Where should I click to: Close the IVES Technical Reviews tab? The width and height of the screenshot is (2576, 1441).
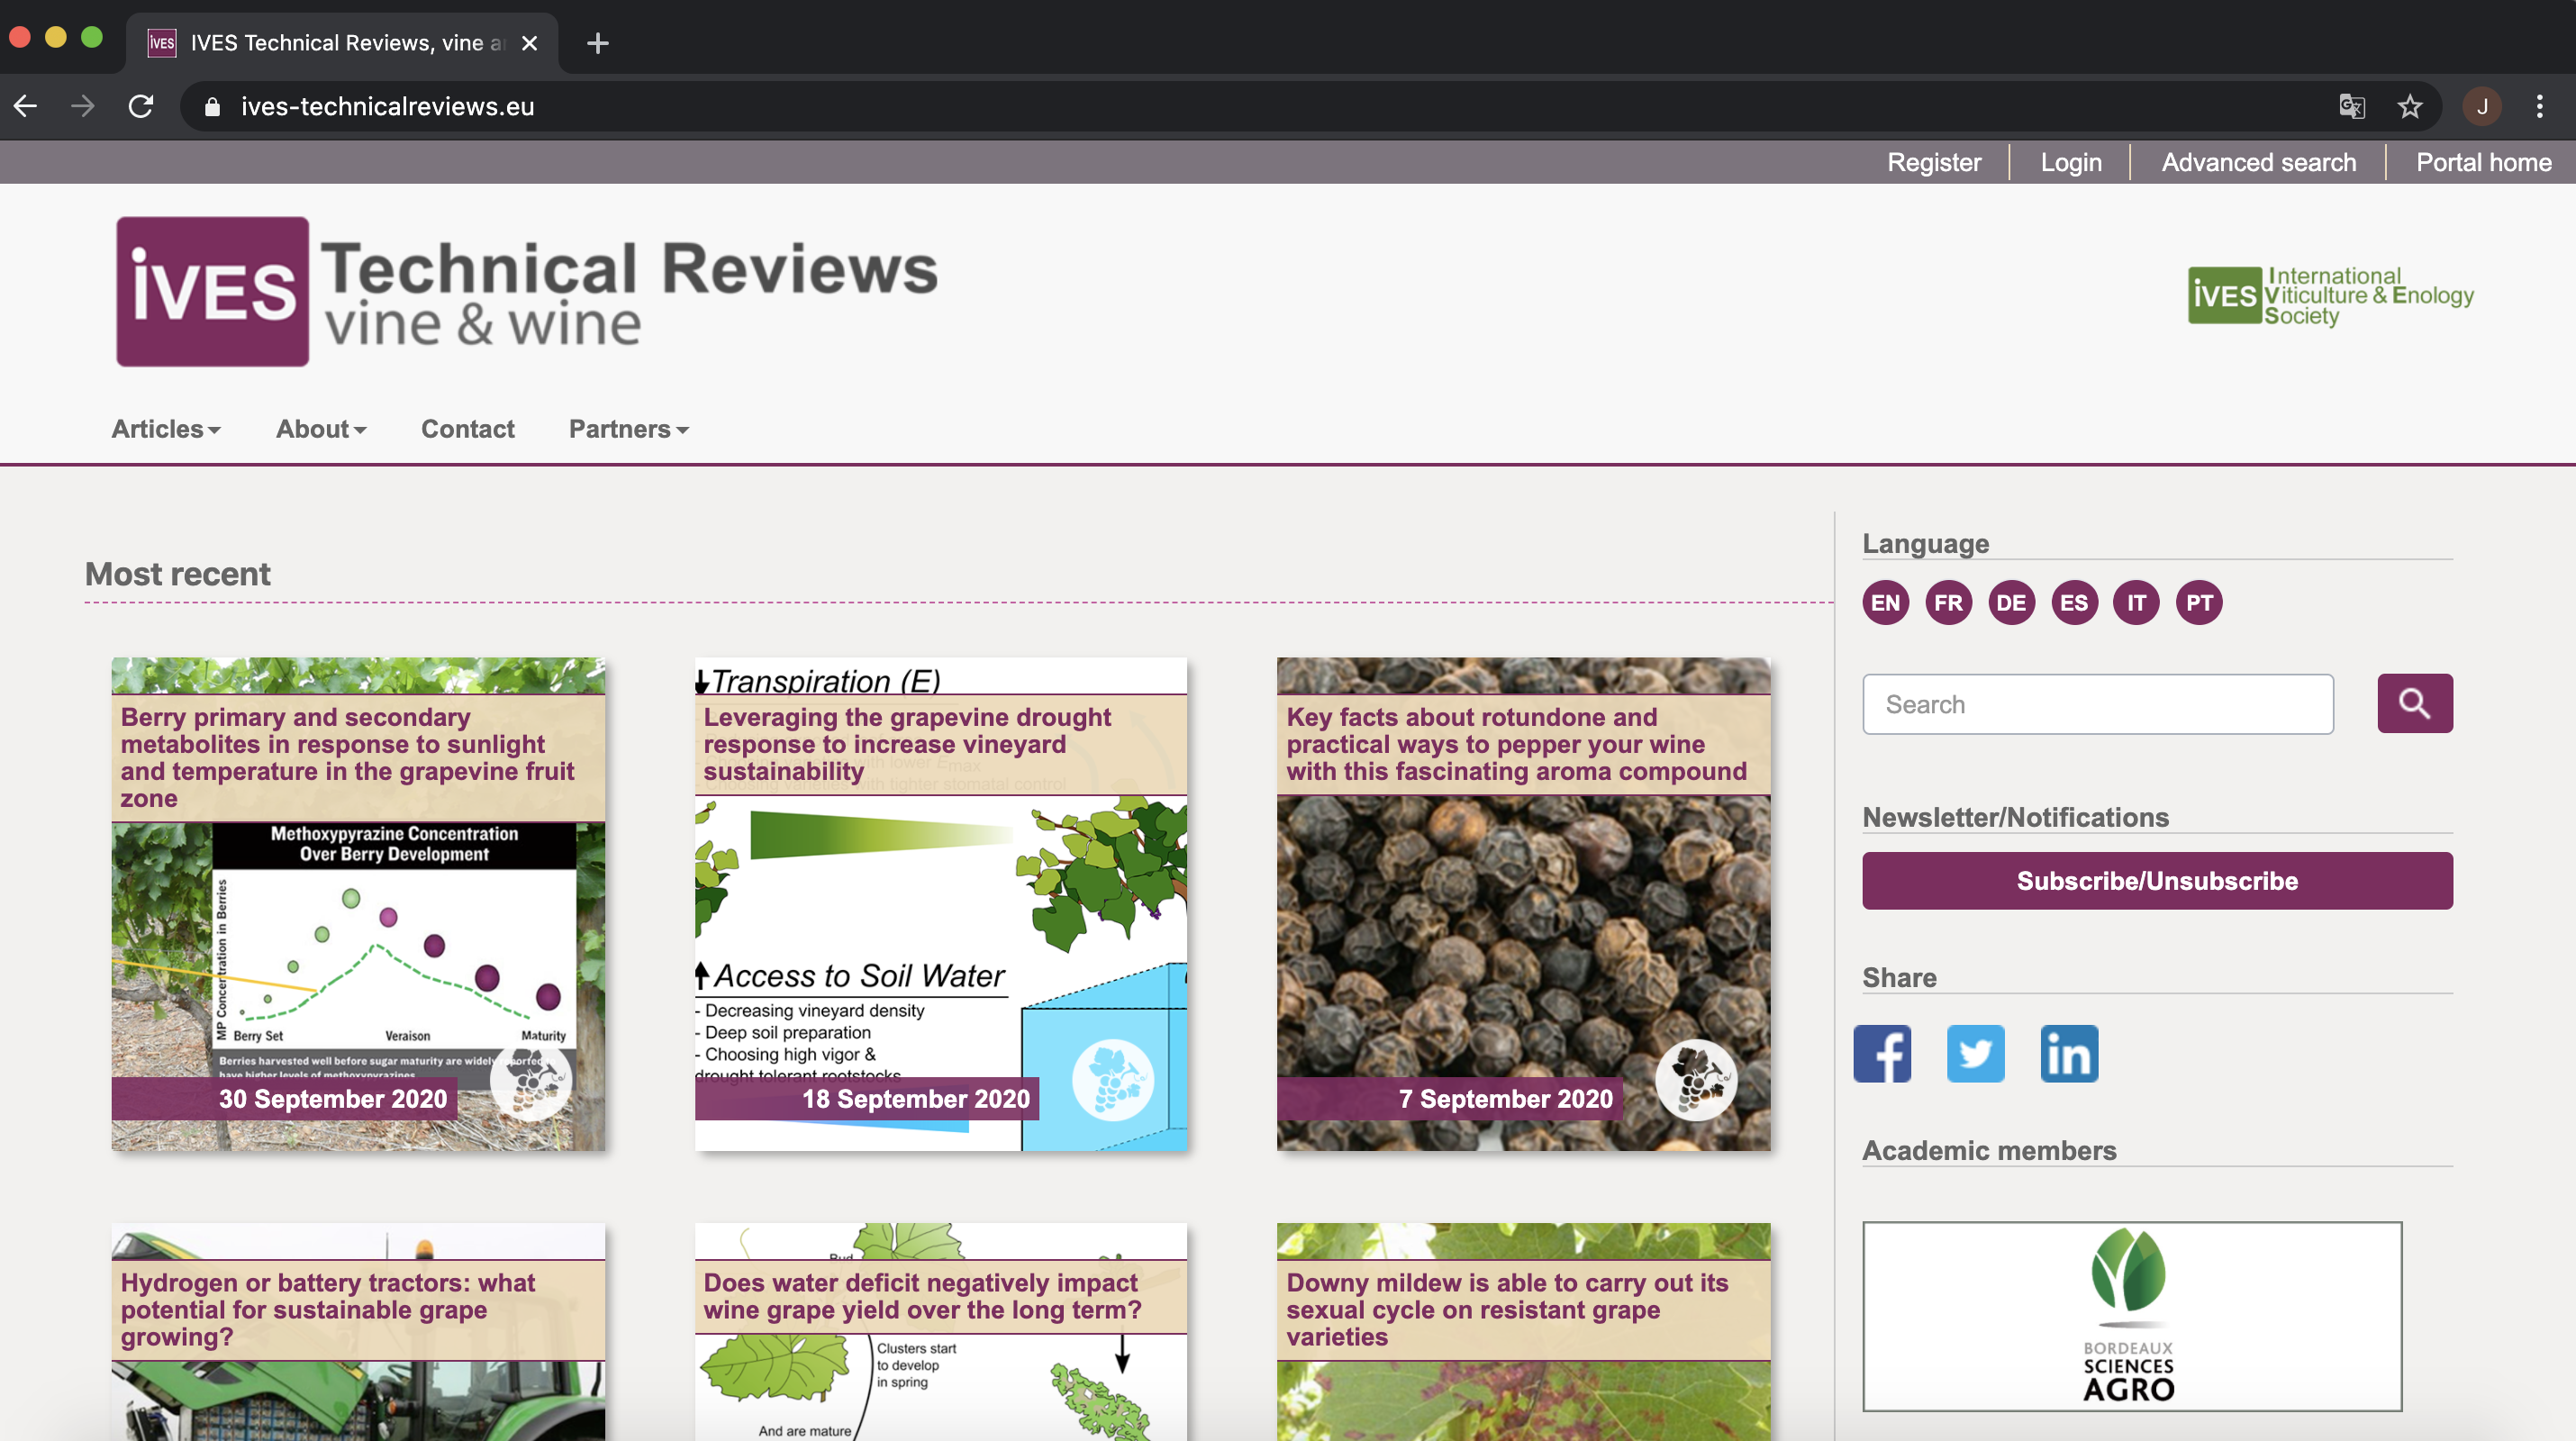(530, 43)
